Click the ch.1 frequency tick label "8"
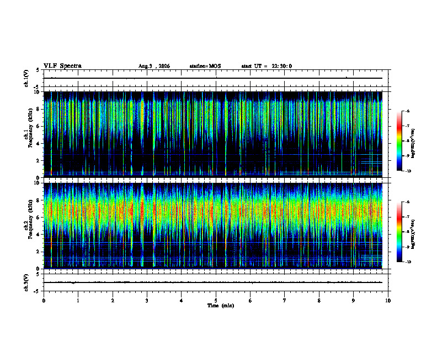This screenshot has height=337, width=437. [38, 109]
